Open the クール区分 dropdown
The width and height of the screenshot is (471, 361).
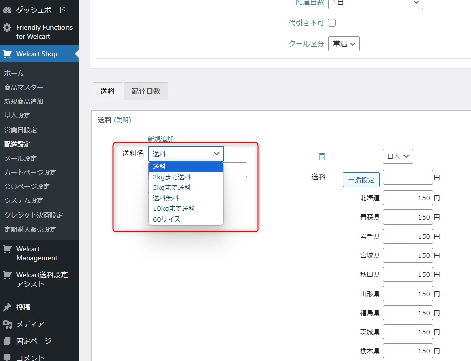[x=344, y=44]
